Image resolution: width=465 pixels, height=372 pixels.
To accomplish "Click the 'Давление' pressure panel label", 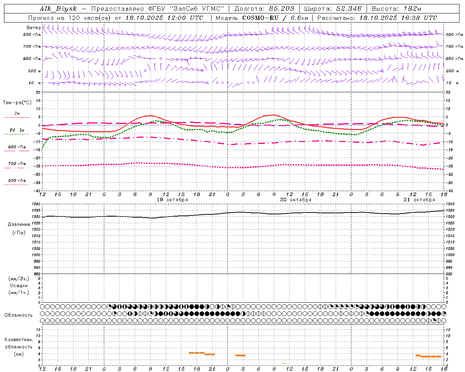I will 19,224.
